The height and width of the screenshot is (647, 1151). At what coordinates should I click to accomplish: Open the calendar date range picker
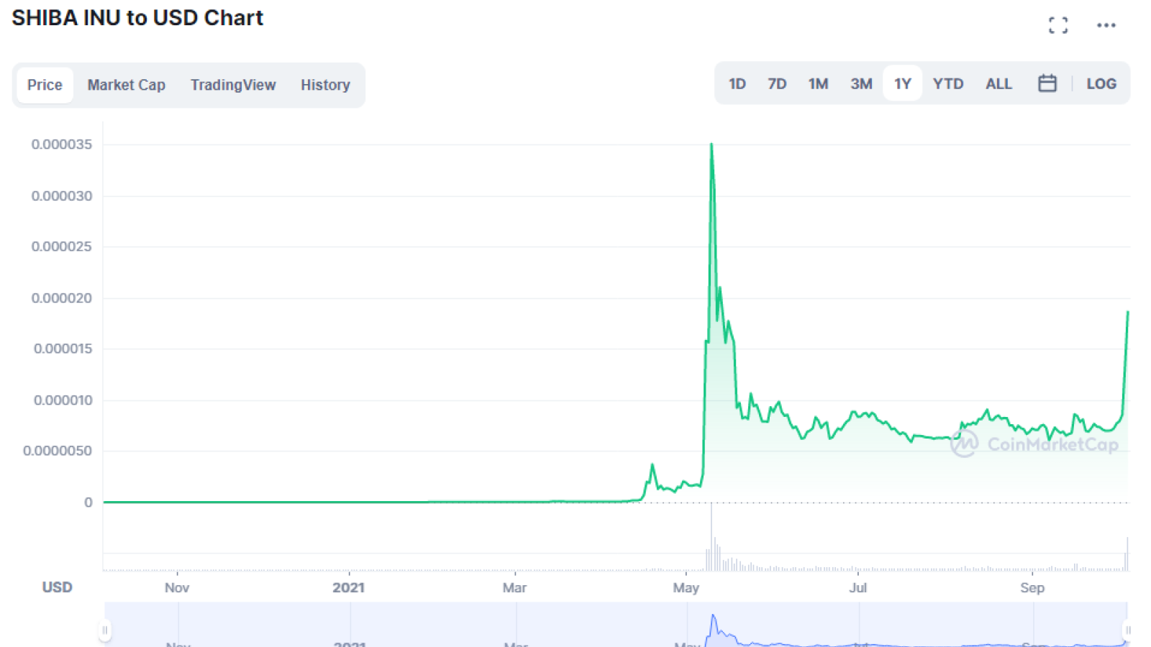pos(1047,83)
